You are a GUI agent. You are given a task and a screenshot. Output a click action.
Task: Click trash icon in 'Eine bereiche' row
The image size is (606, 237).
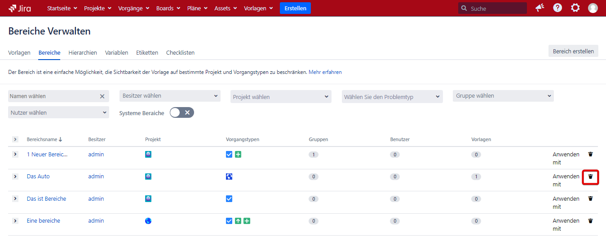[x=590, y=221]
